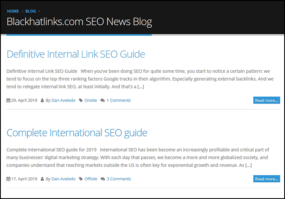Open 'Complete International SEO guide' article title
Viewport: 285px width, 199px height.
click(77, 133)
